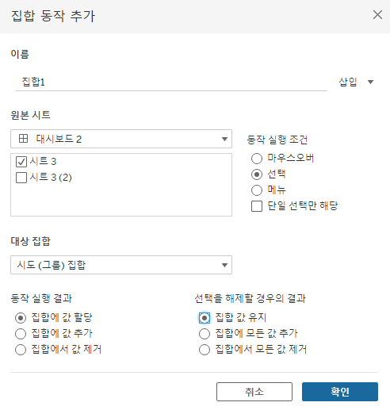Click the 집합1 name input field

[x=171, y=82]
